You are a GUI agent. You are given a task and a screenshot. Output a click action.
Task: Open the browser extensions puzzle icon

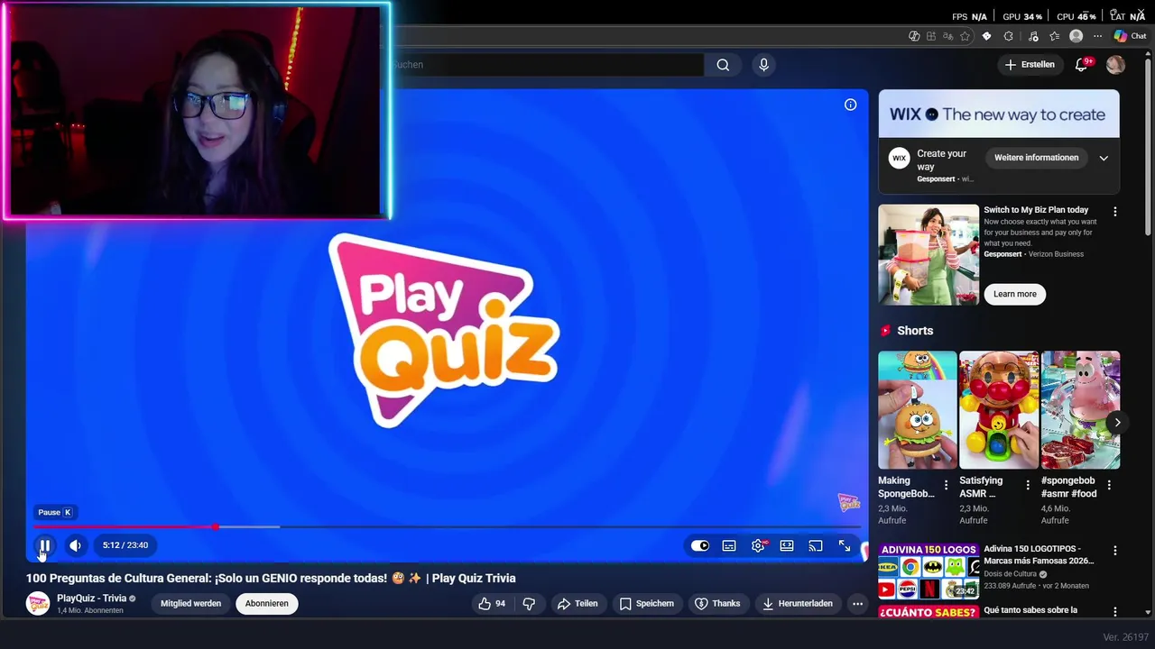pos(1008,36)
